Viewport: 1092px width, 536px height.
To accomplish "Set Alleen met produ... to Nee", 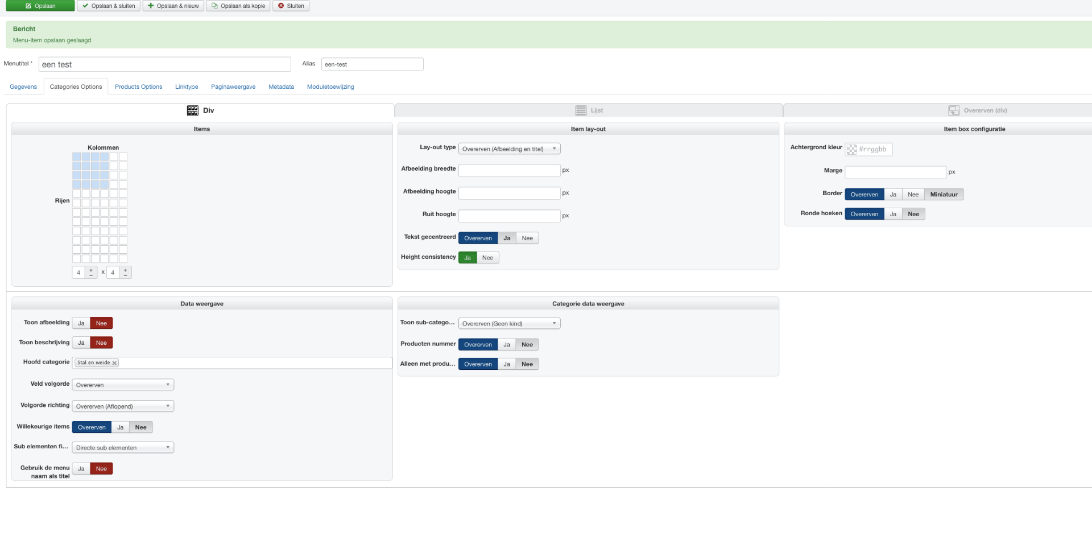I will pyautogui.click(x=527, y=364).
